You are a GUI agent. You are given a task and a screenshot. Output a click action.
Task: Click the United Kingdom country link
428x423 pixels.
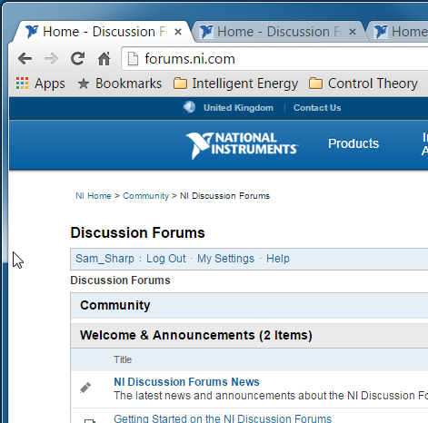tap(238, 108)
